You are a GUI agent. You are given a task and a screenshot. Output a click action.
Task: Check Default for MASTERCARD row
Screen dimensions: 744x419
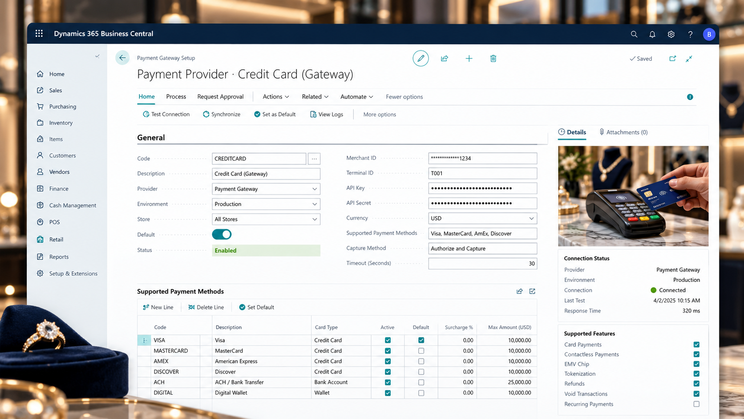(x=421, y=351)
